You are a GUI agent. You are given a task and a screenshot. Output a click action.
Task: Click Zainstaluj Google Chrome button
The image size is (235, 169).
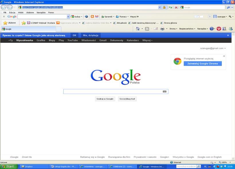pos(203,63)
